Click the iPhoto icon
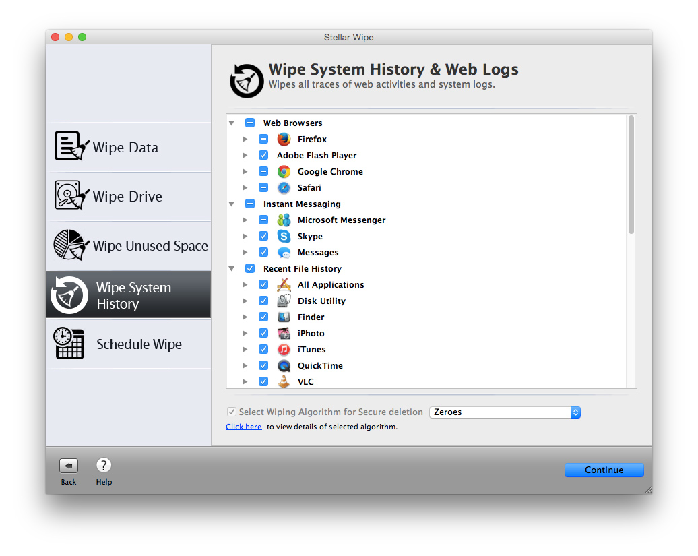698x556 pixels. pos(284,334)
